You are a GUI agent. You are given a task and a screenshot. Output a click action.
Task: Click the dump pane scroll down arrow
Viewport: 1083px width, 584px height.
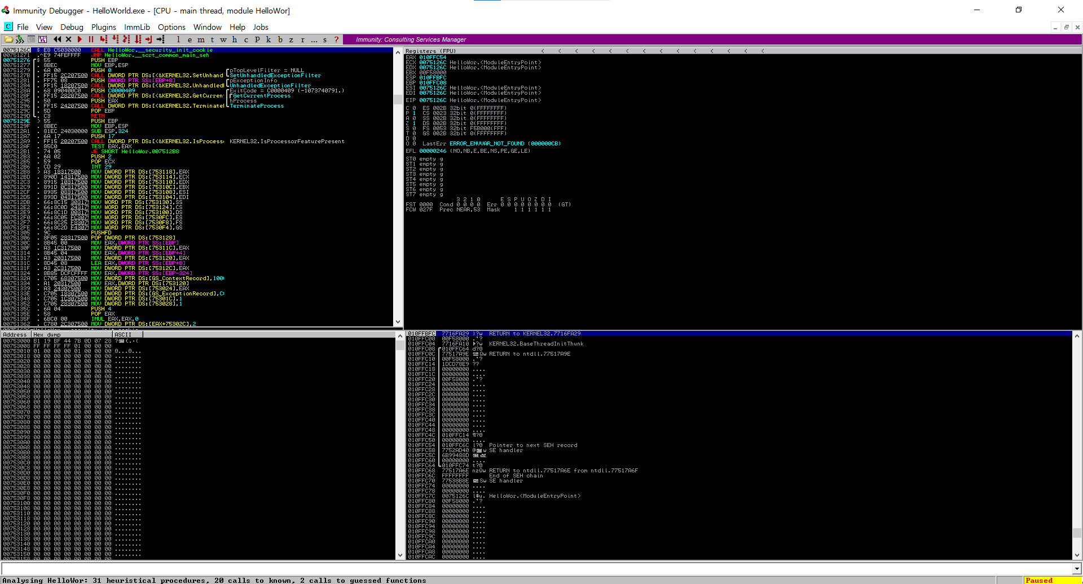coord(400,555)
